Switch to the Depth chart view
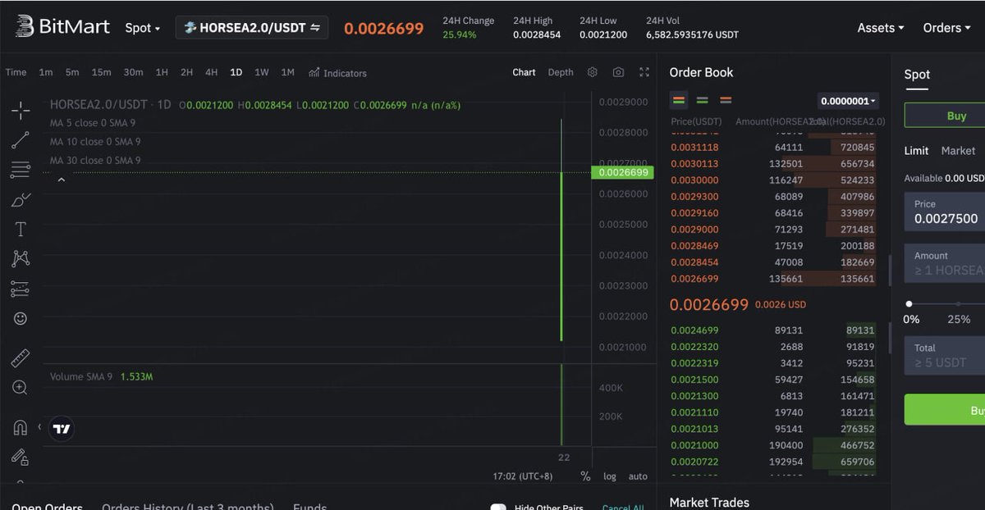 (x=561, y=72)
